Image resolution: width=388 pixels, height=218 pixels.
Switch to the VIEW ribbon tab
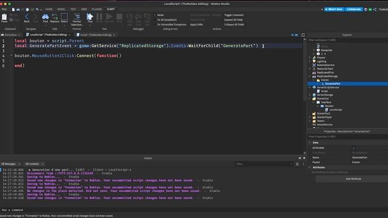point(84,10)
